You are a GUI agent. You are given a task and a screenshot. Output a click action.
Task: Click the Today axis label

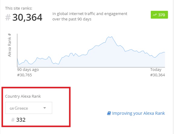tap(156, 70)
